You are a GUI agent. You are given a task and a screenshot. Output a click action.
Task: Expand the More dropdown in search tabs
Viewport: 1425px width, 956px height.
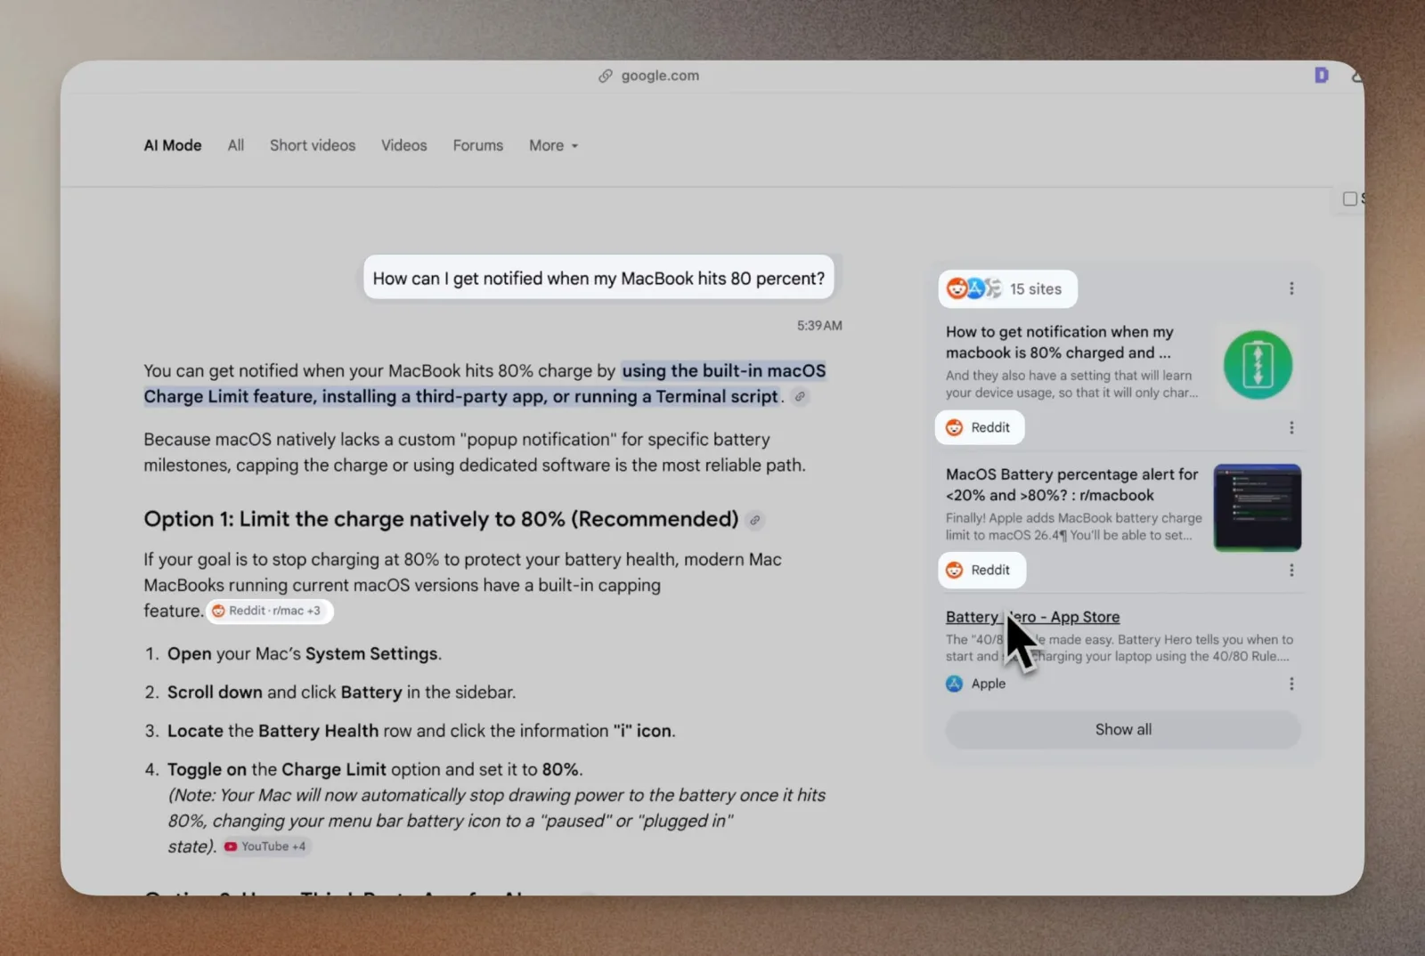point(553,145)
